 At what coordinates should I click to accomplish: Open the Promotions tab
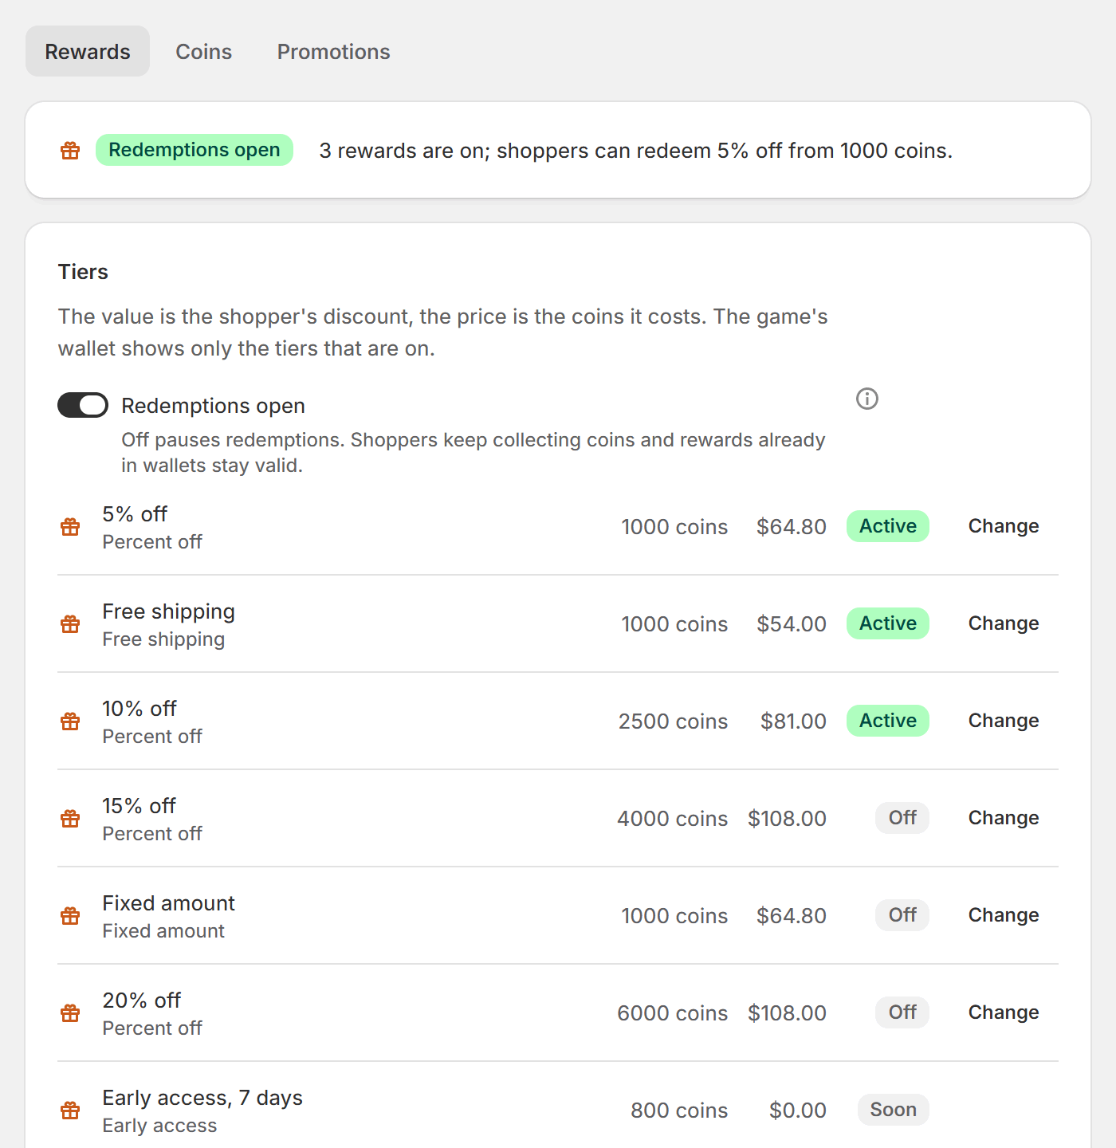click(334, 52)
